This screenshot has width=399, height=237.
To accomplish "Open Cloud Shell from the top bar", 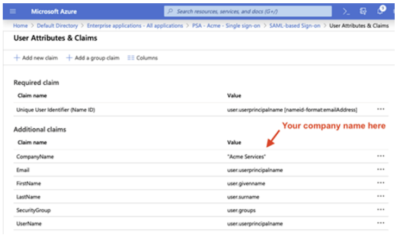I will 346,11.
